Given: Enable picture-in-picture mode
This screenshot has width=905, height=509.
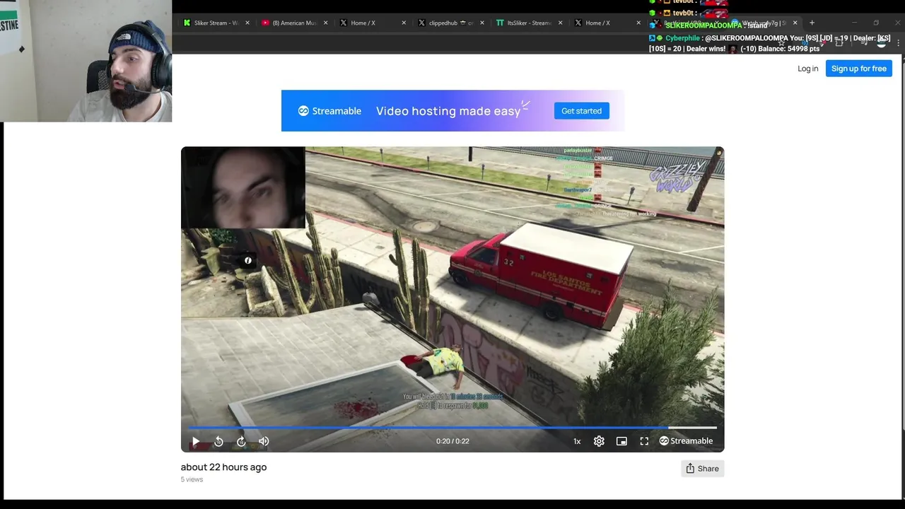Looking at the screenshot, I should [x=621, y=441].
